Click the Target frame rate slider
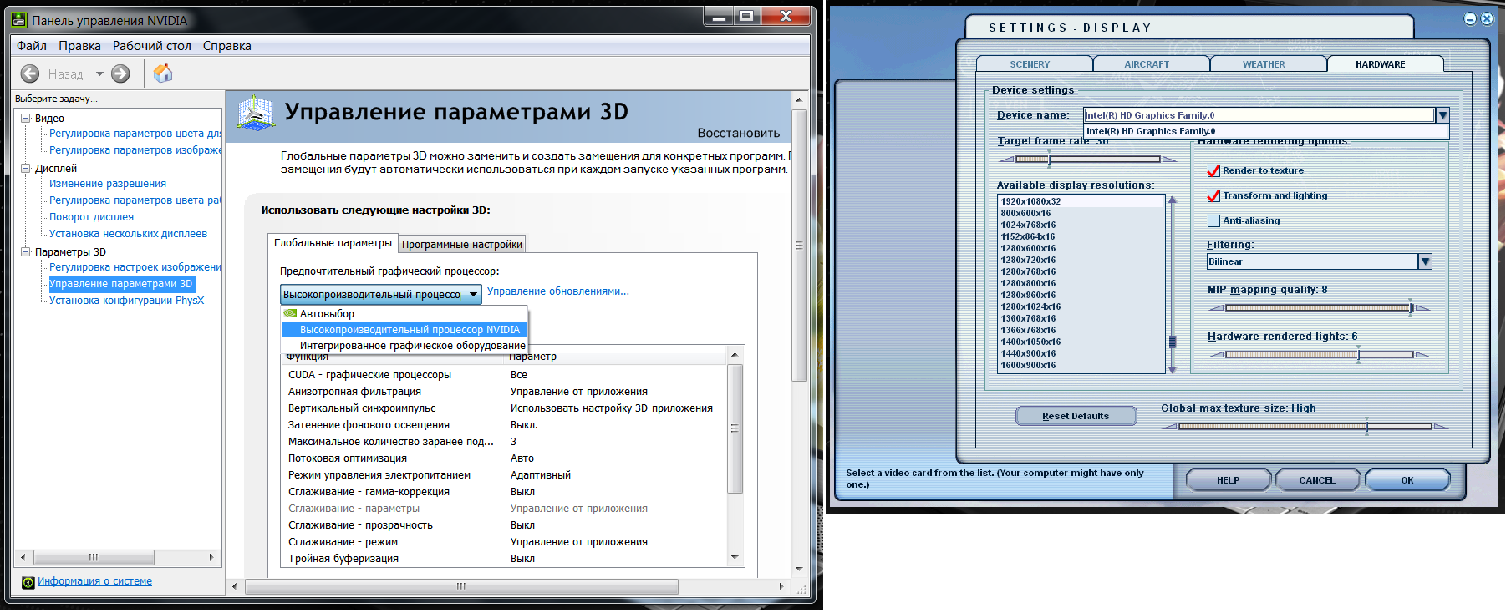1506x613 pixels. (1087, 159)
